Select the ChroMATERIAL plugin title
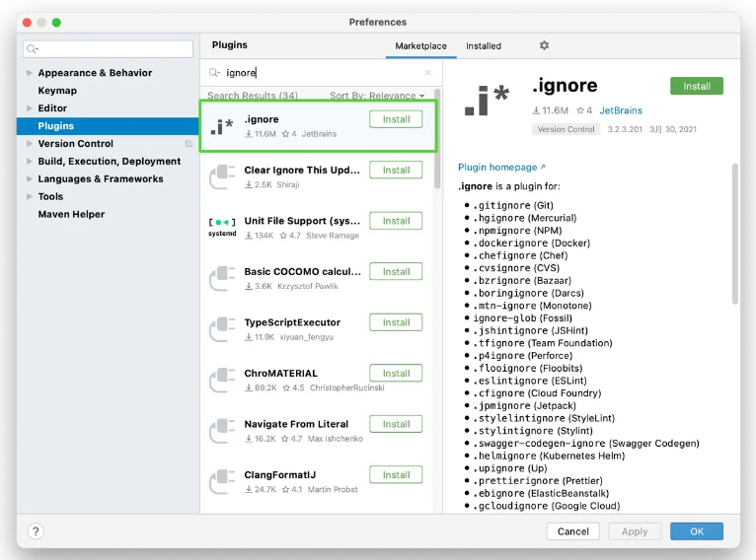 coord(280,374)
